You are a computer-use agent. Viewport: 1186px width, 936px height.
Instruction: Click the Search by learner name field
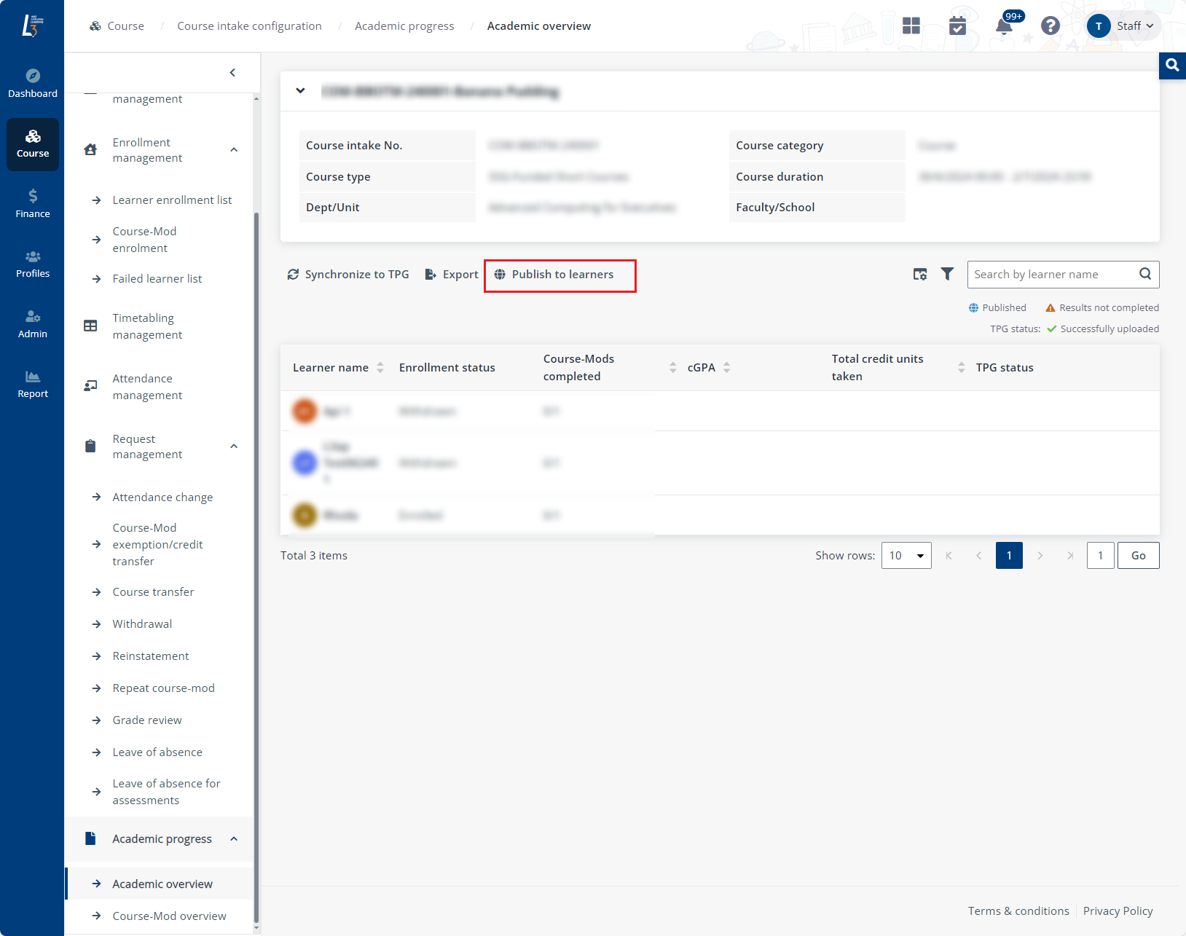point(1053,275)
